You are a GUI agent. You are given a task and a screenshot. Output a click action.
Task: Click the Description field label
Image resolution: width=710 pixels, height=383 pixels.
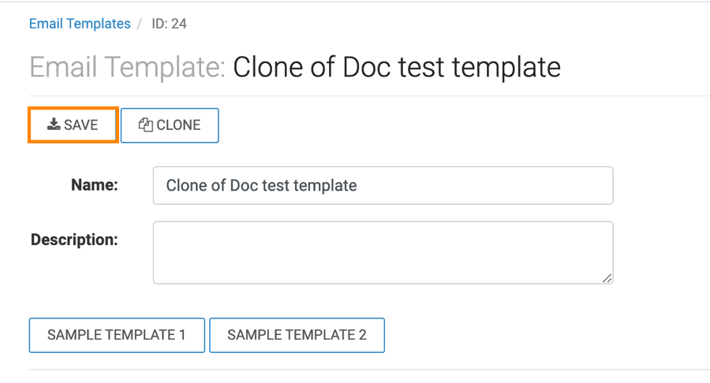coord(74,240)
